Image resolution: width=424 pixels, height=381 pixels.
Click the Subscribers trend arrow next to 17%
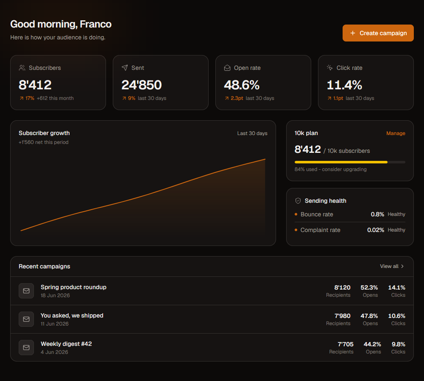(21, 98)
